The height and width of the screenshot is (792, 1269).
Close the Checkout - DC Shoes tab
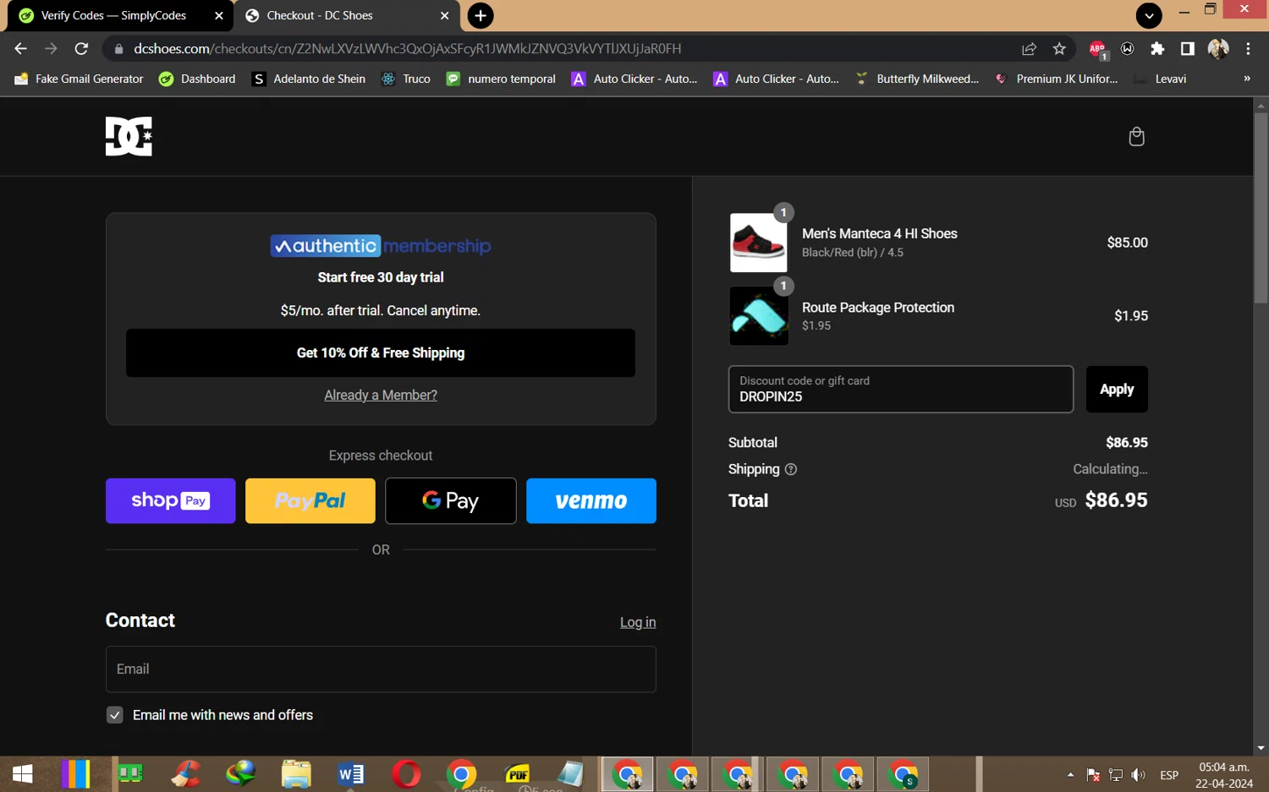point(445,15)
